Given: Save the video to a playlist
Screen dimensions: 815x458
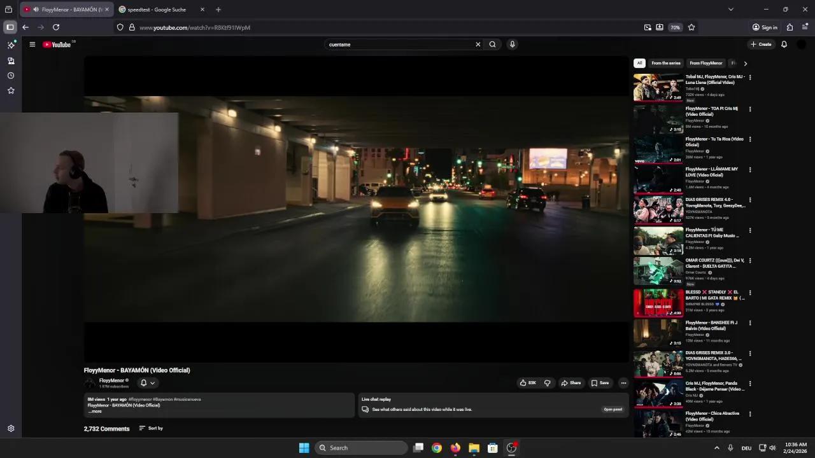Looking at the screenshot, I should coord(600,383).
